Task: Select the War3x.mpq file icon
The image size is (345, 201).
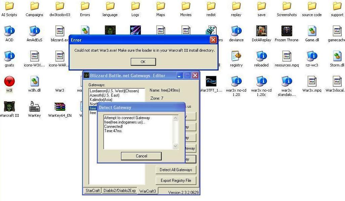Action: (x=312, y=81)
